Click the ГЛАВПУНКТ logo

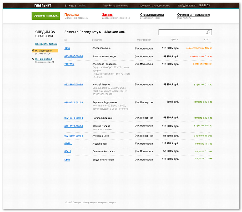pos(43,6)
